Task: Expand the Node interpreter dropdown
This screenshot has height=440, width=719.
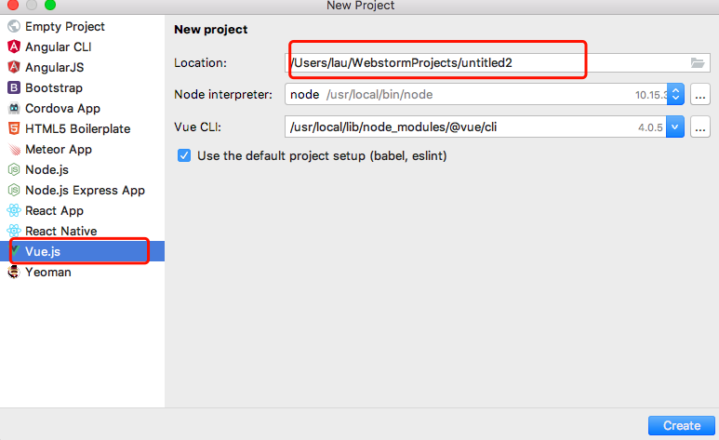Action: (676, 94)
